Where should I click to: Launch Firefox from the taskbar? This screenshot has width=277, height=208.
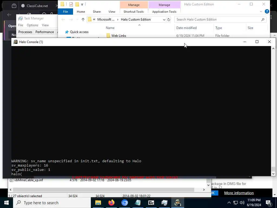[111, 203]
